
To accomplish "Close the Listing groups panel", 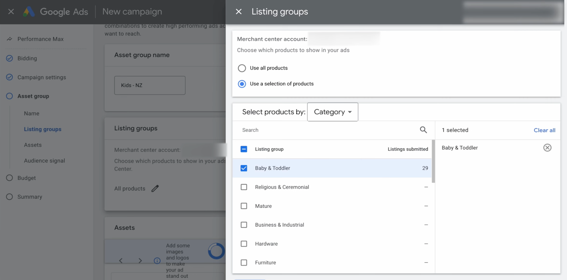I will click(239, 12).
